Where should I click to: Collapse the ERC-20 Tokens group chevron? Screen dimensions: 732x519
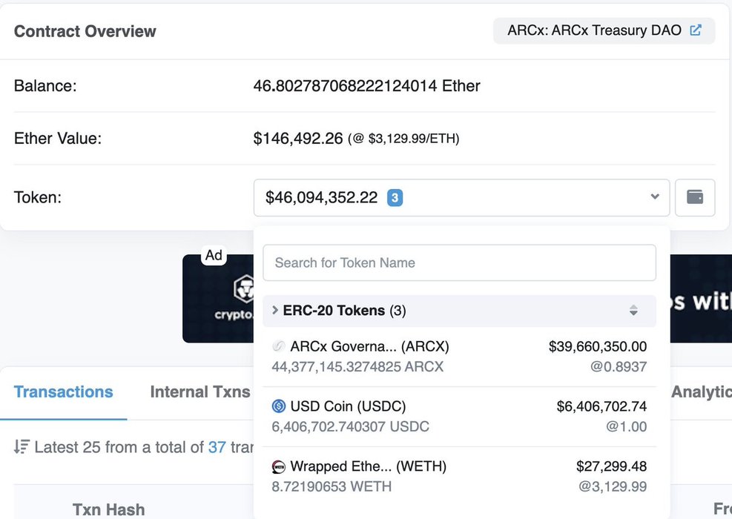coord(275,310)
